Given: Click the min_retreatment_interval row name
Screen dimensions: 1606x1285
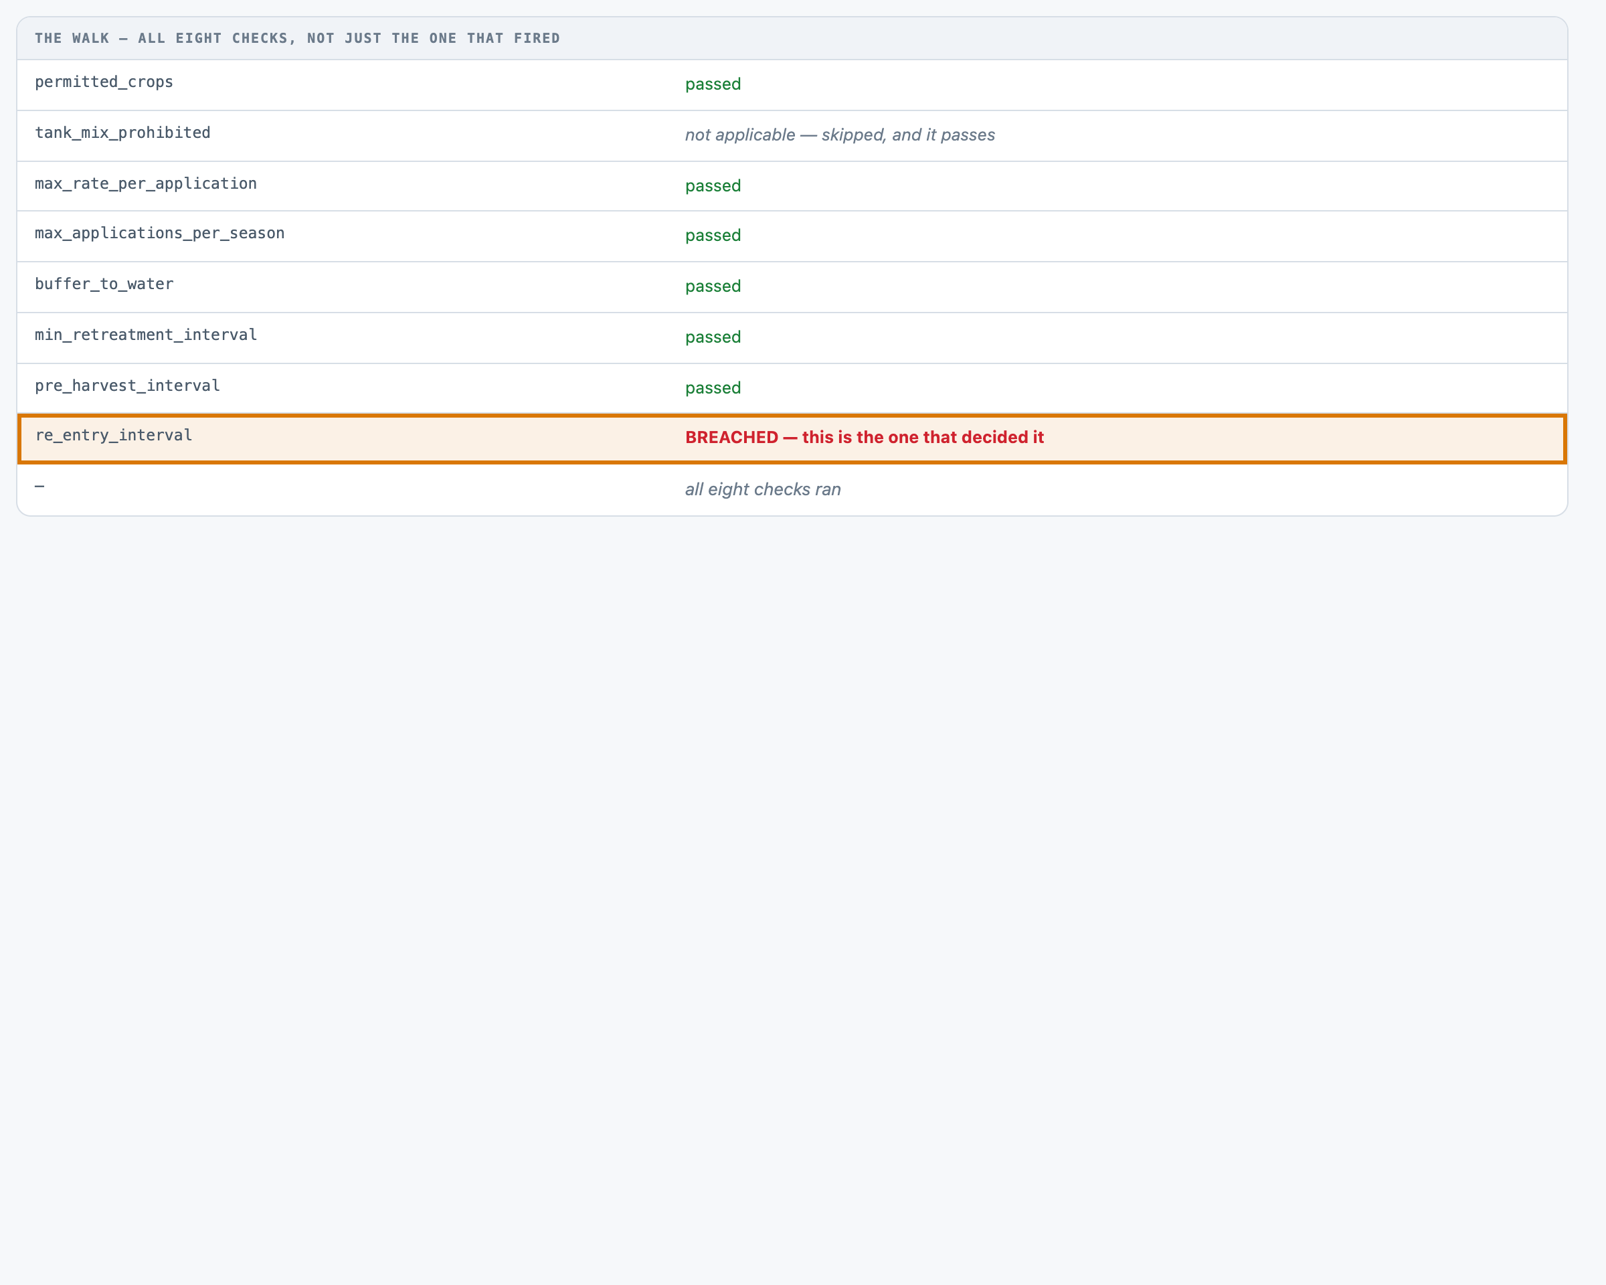Looking at the screenshot, I should coord(145,335).
